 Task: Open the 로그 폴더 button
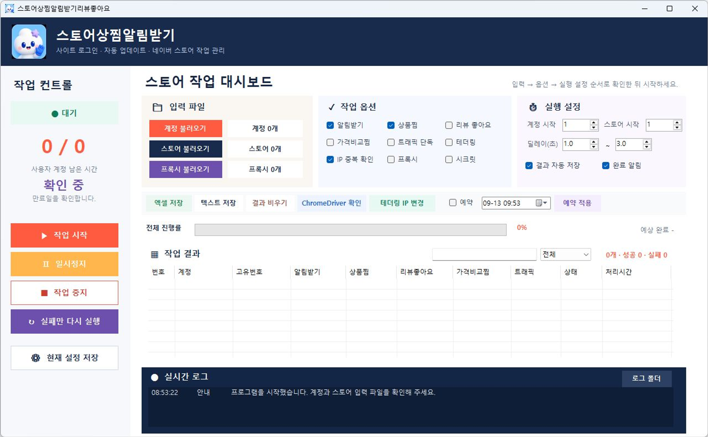click(646, 379)
